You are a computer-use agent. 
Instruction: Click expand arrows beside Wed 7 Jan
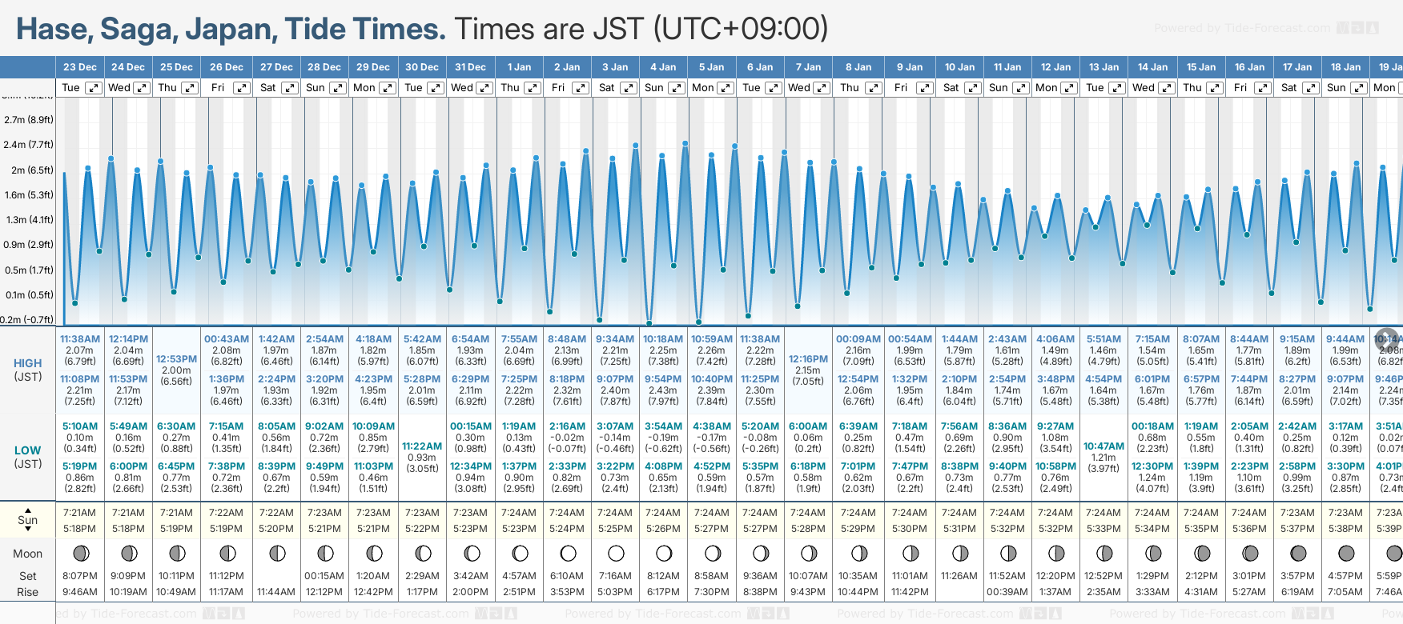coord(822,88)
